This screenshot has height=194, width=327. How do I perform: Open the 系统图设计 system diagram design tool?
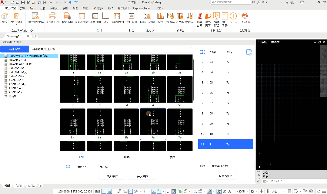(82, 18)
